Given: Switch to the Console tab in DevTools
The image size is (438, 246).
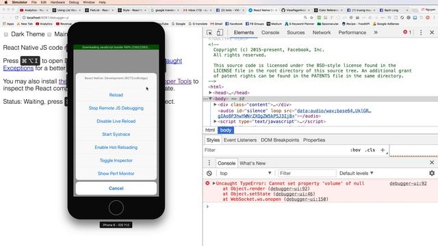Looking at the screenshot, I should click(270, 32).
